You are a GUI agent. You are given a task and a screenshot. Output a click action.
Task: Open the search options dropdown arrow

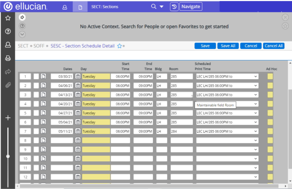coord(161,7)
